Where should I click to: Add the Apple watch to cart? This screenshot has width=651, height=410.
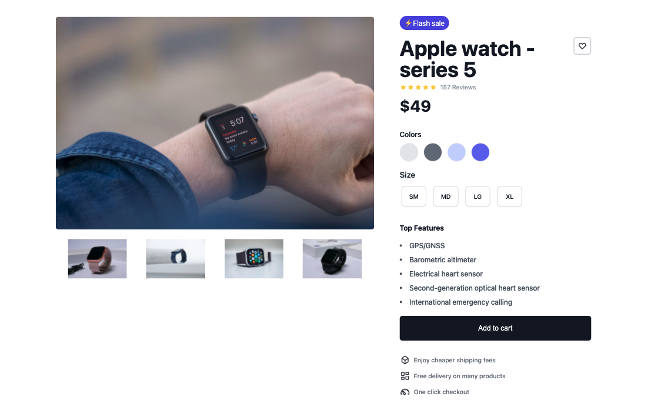495,328
